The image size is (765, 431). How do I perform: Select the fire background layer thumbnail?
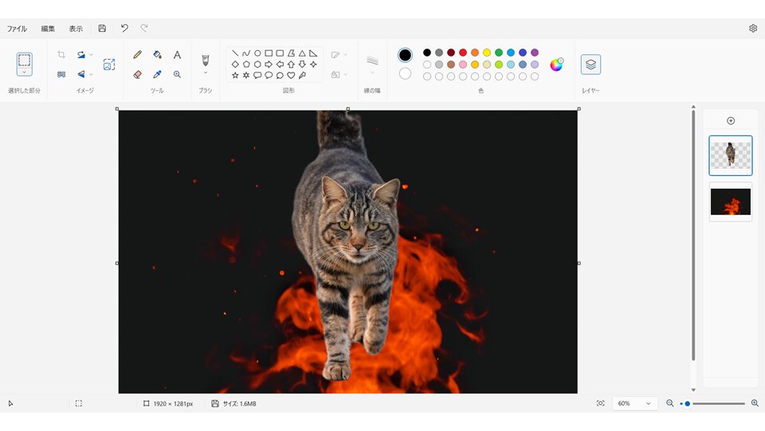pyautogui.click(x=731, y=202)
